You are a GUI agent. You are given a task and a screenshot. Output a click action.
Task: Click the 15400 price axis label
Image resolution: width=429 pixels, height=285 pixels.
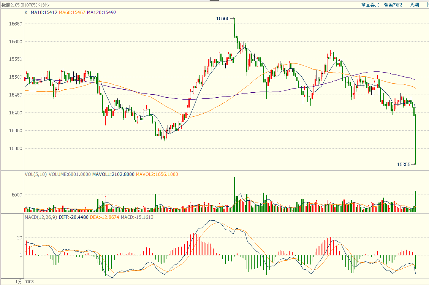pyautogui.click(x=16, y=113)
